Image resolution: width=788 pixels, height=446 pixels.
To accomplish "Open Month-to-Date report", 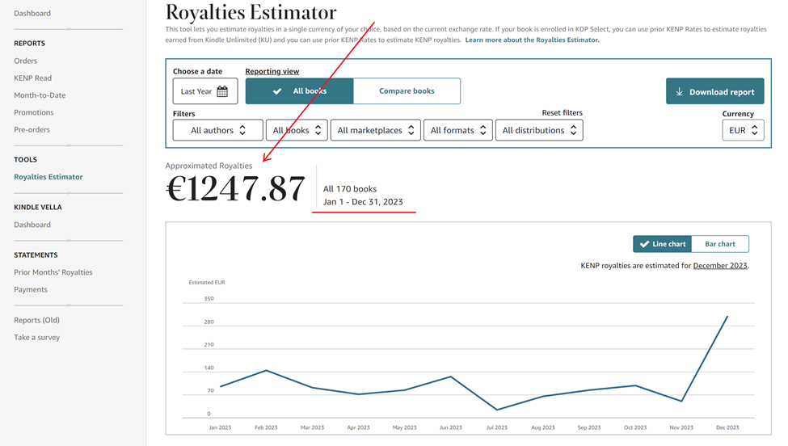I will (x=40, y=95).
